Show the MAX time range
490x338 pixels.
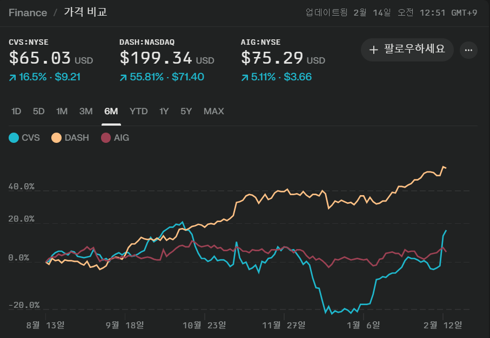(x=214, y=111)
